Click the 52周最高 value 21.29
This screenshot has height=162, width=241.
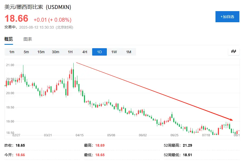pos(187,145)
